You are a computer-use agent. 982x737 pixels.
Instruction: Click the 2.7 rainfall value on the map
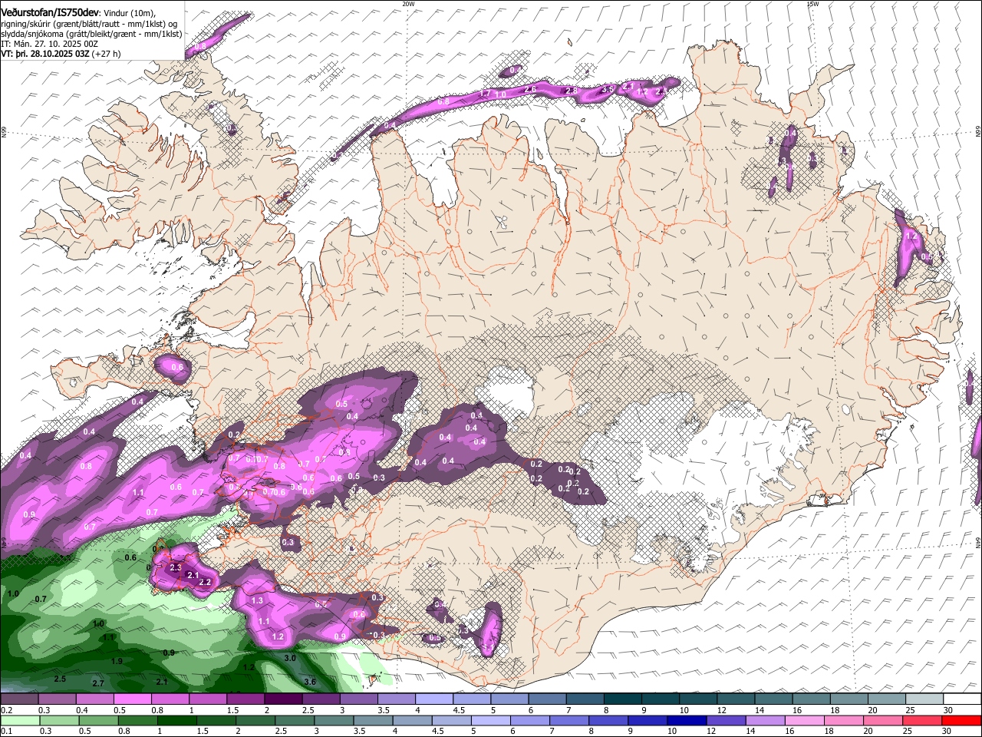click(98, 683)
